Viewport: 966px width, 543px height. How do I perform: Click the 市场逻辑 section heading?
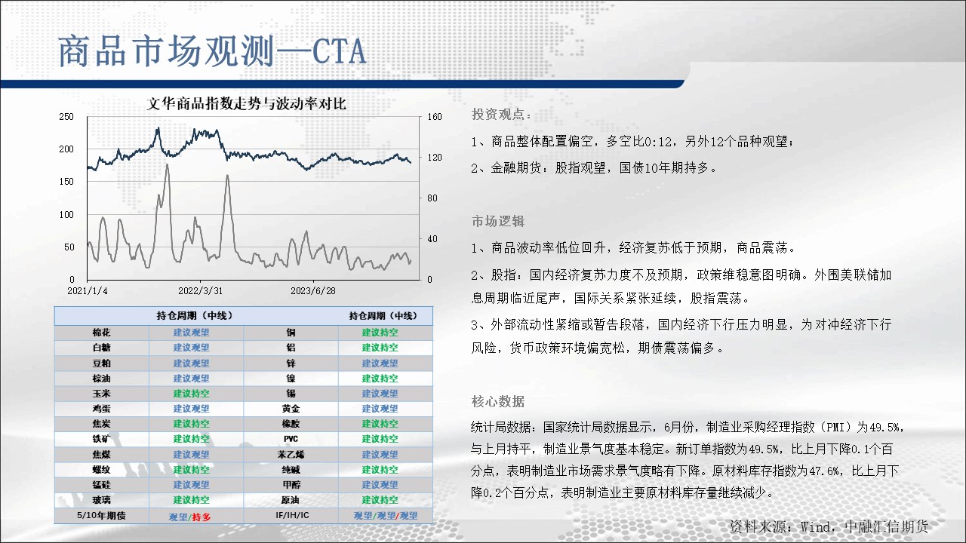(x=497, y=221)
